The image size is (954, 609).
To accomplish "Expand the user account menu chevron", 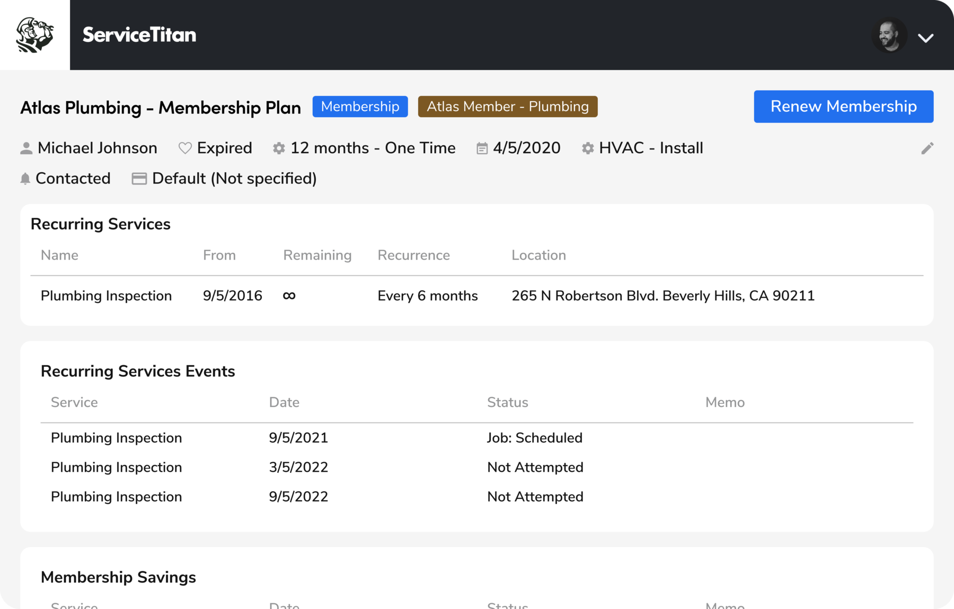I will pyautogui.click(x=926, y=37).
